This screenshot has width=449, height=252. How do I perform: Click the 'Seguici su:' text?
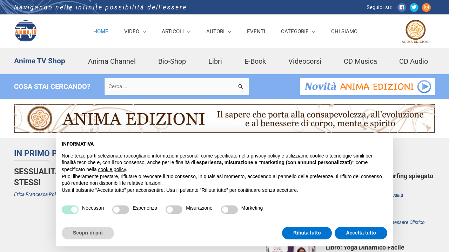pyautogui.click(x=379, y=7)
